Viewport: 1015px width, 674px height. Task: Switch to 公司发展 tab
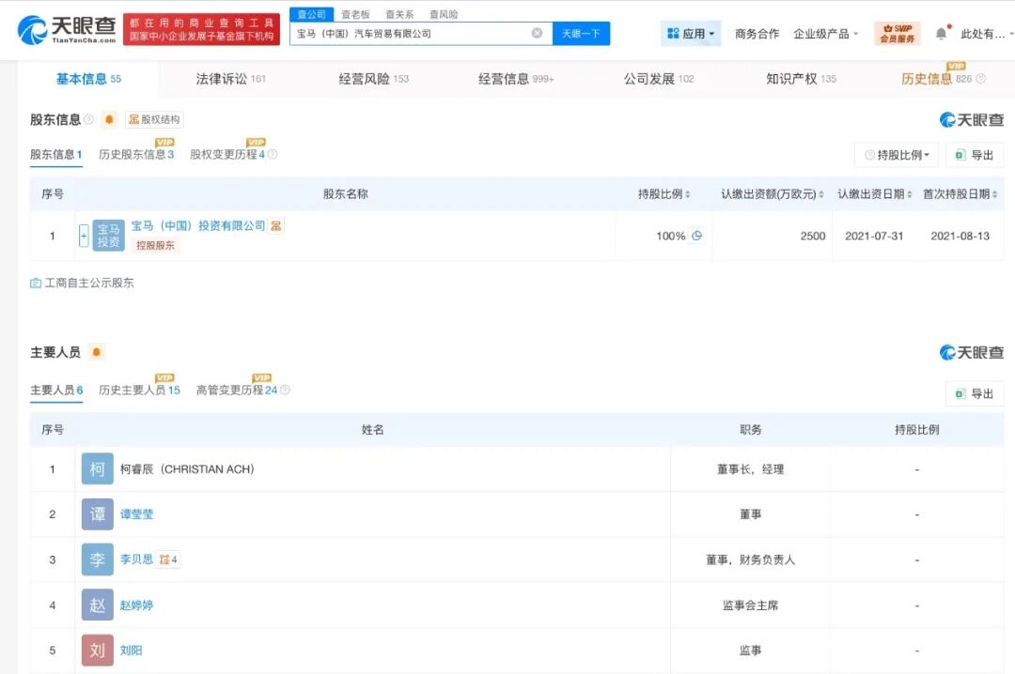(x=658, y=79)
